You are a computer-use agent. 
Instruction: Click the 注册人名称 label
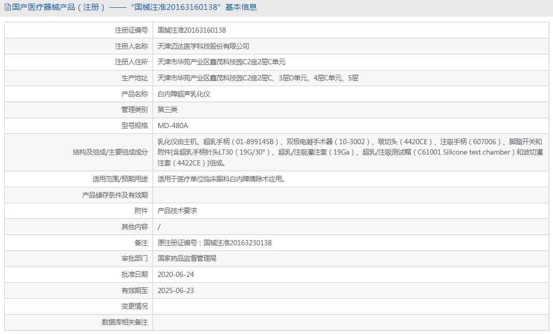tap(131, 46)
